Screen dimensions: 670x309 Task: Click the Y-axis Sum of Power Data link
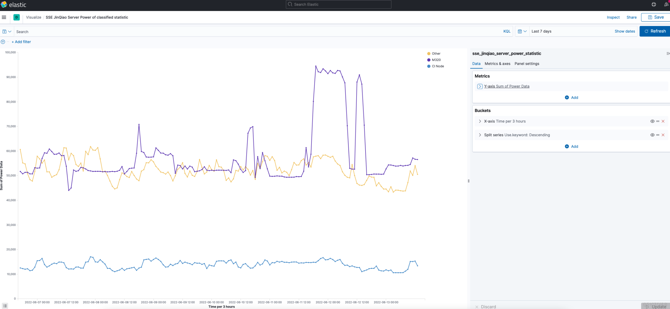[507, 86]
